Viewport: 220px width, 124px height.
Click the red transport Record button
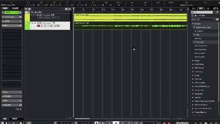click(x=169, y=123)
